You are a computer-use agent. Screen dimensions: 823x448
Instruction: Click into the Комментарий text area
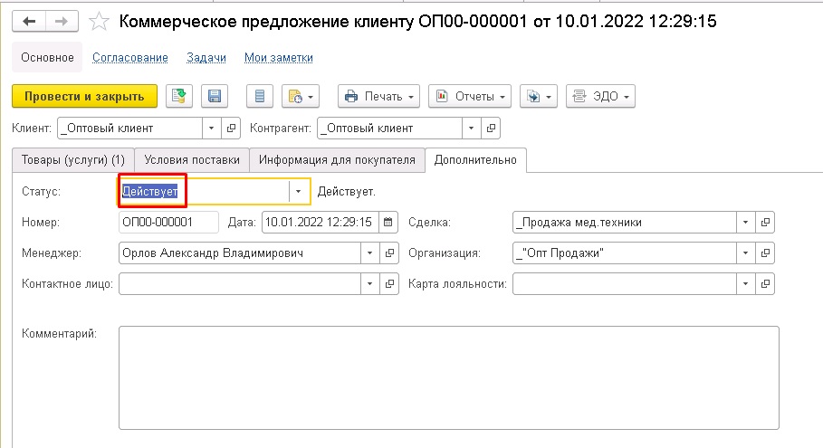(449, 377)
